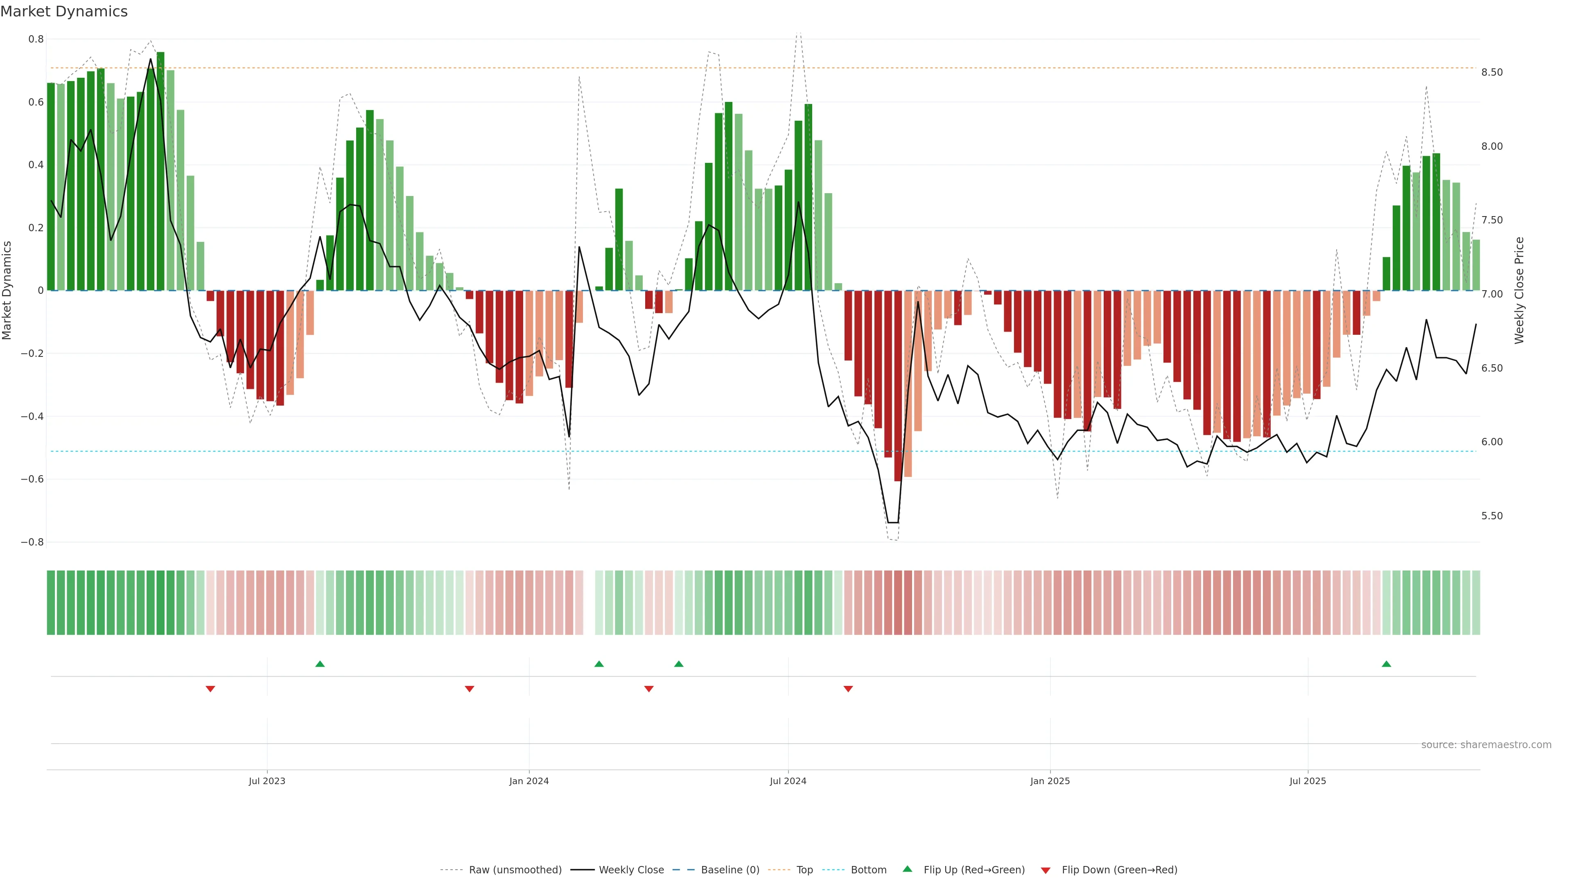Toggle the Baseline (0) legend entry
Image resolution: width=1572 pixels, height=884 pixels.
[x=730, y=869]
